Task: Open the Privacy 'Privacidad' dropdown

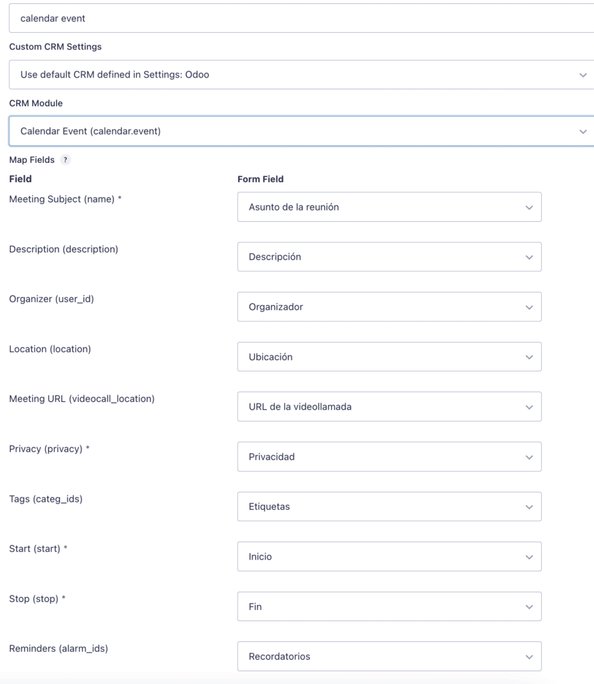Action: (388, 457)
